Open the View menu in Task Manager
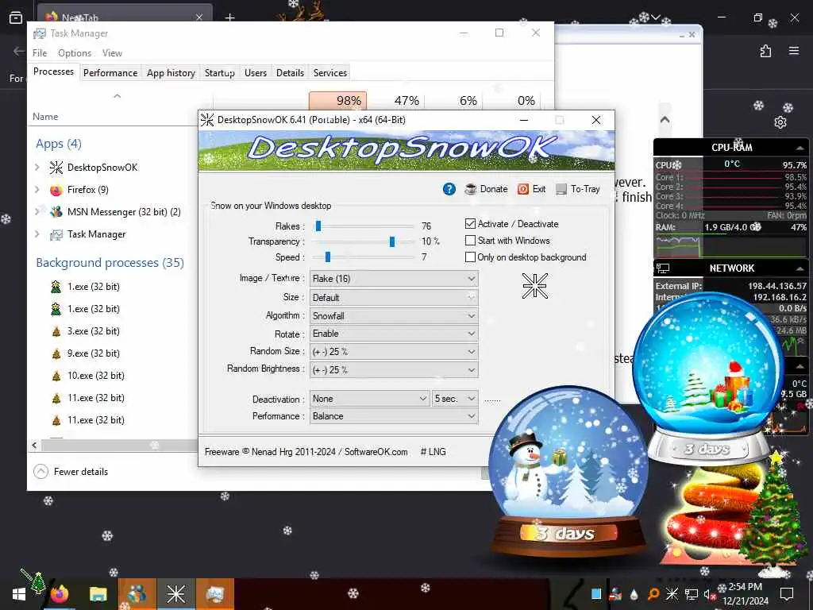 112,53
